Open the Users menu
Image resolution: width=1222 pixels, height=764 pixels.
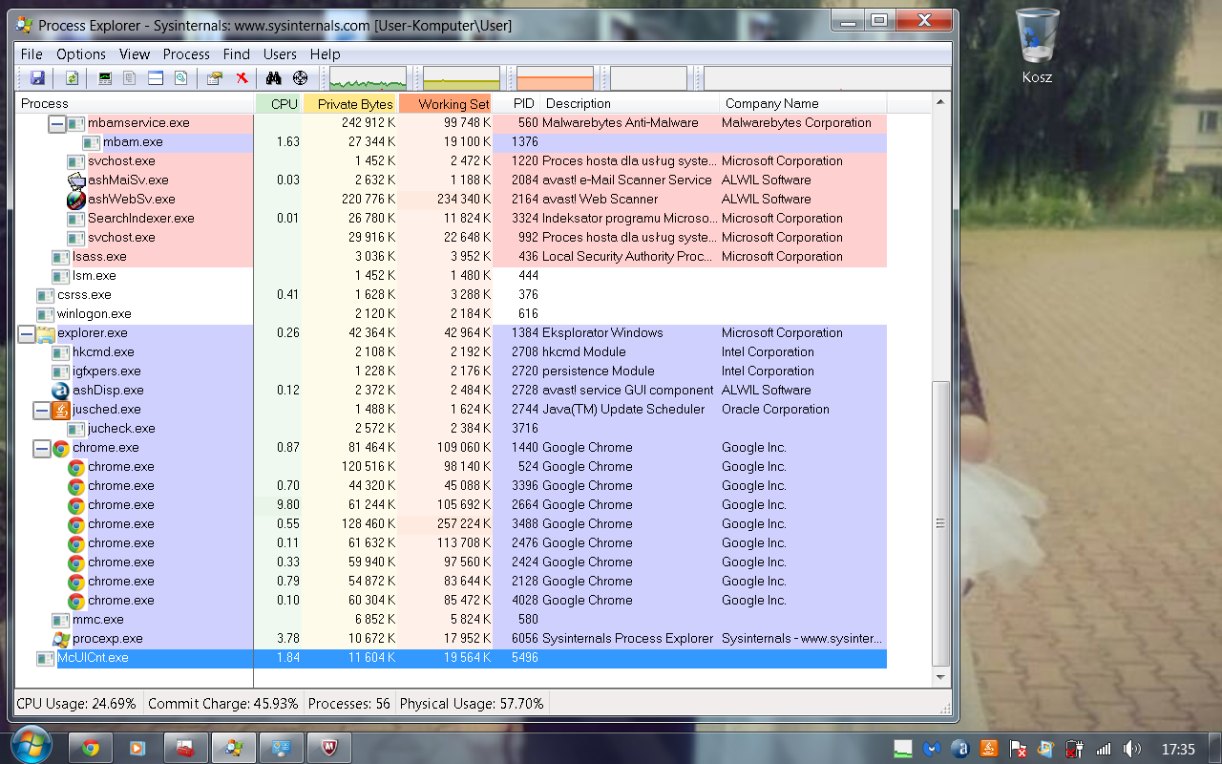(x=280, y=54)
